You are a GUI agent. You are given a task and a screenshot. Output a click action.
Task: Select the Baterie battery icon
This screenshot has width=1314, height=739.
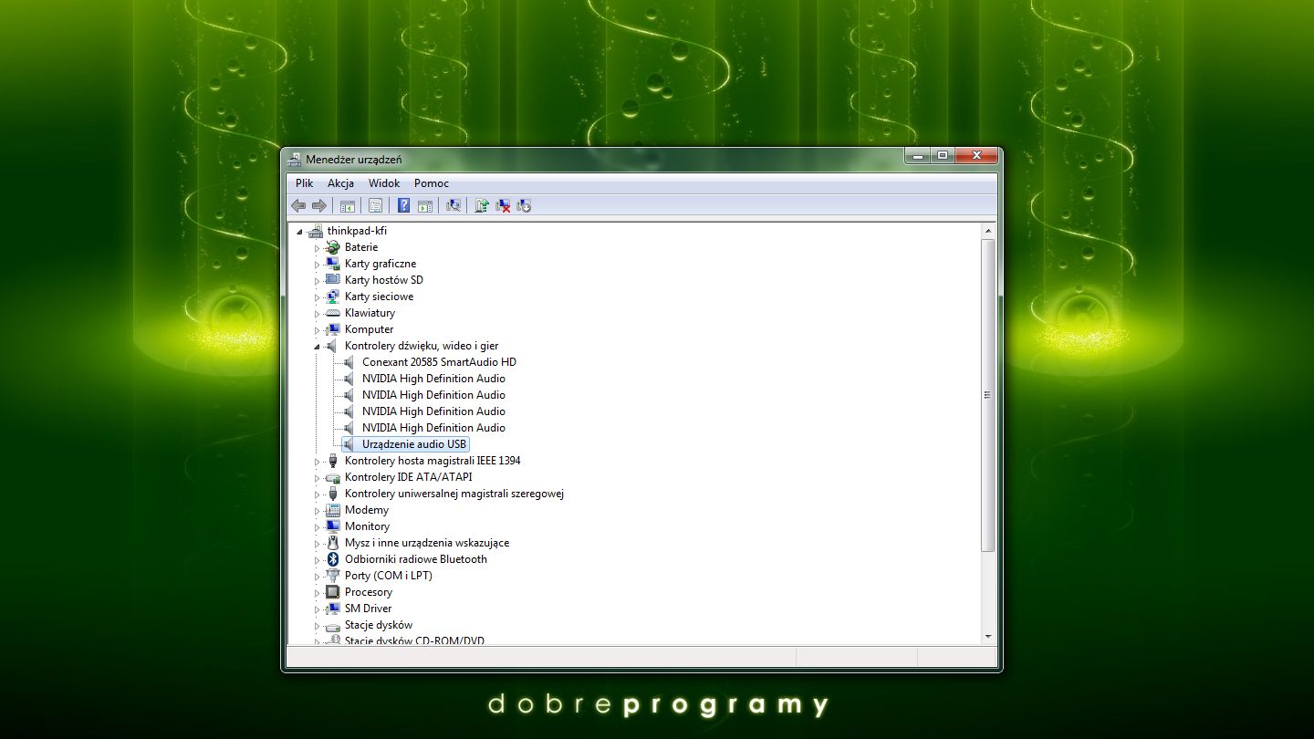(x=333, y=247)
